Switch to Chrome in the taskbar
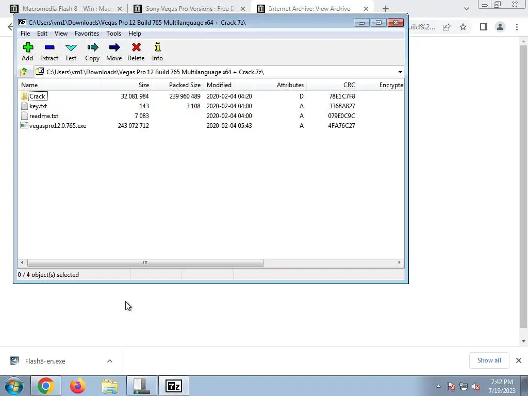The height and width of the screenshot is (396, 528). pos(46,386)
